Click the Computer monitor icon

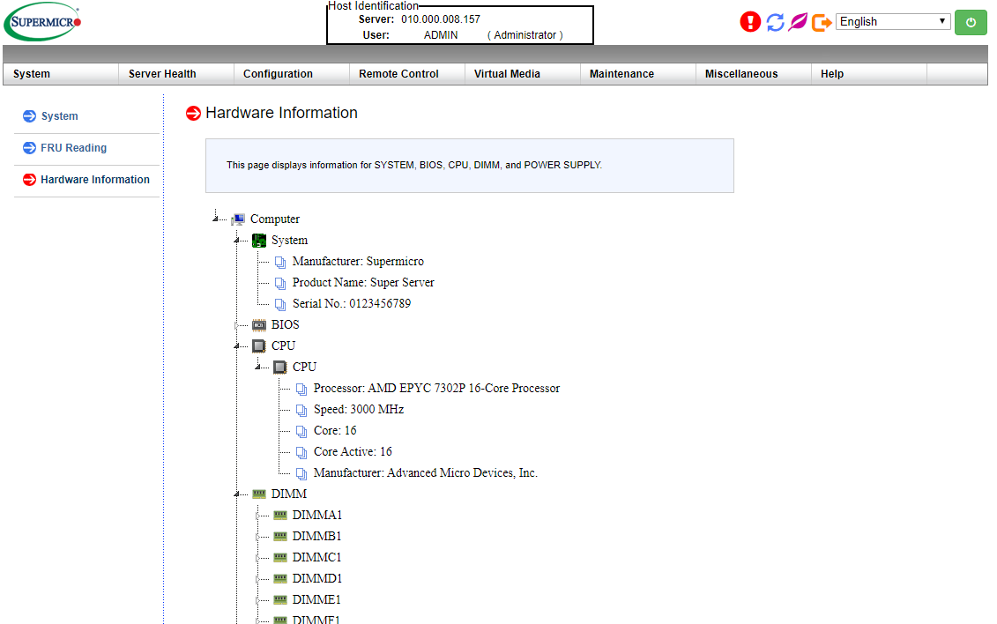point(238,219)
